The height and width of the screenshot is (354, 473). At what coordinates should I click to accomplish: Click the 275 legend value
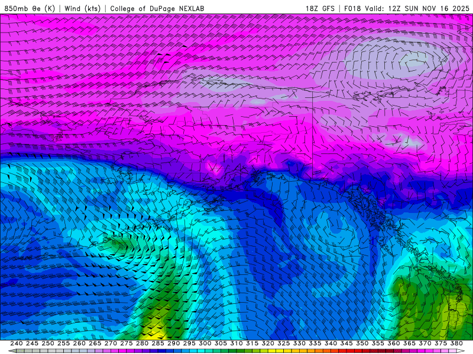click(x=126, y=343)
